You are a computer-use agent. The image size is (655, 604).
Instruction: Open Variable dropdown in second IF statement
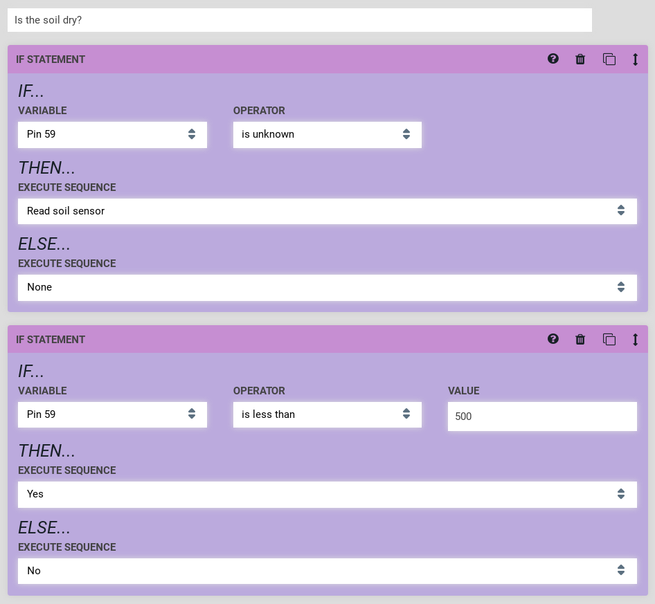tap(112, 414)
